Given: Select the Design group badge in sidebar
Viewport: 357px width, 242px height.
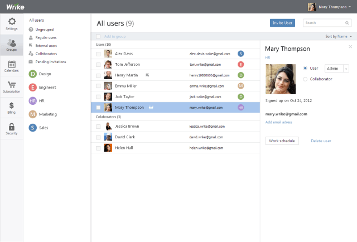Looking at the screenshot, I should click(32, 74).
